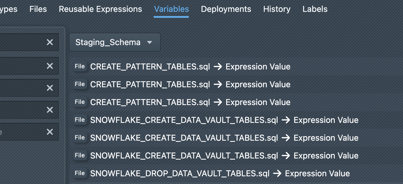Click Expression Value on SNOWFLAKE_DROP_DATA_VAULT_TABLES.sql row
Image resolution: width=403 pixels, height=184 pixels.
(317, 174)
